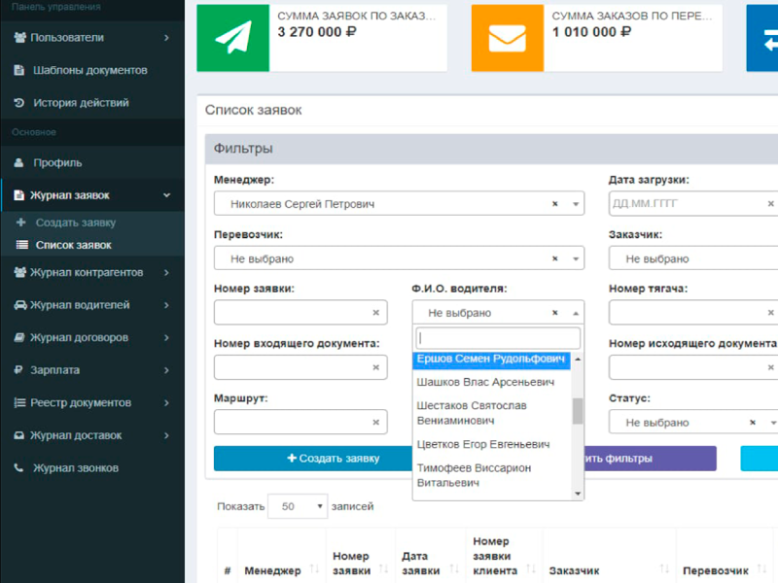Image resolution: width=778 pixels, height=583 pixels.
Task: Clear the selected manager Николаев Сергей Петрович
Action: pyautogui.click(x=555, y=204)
